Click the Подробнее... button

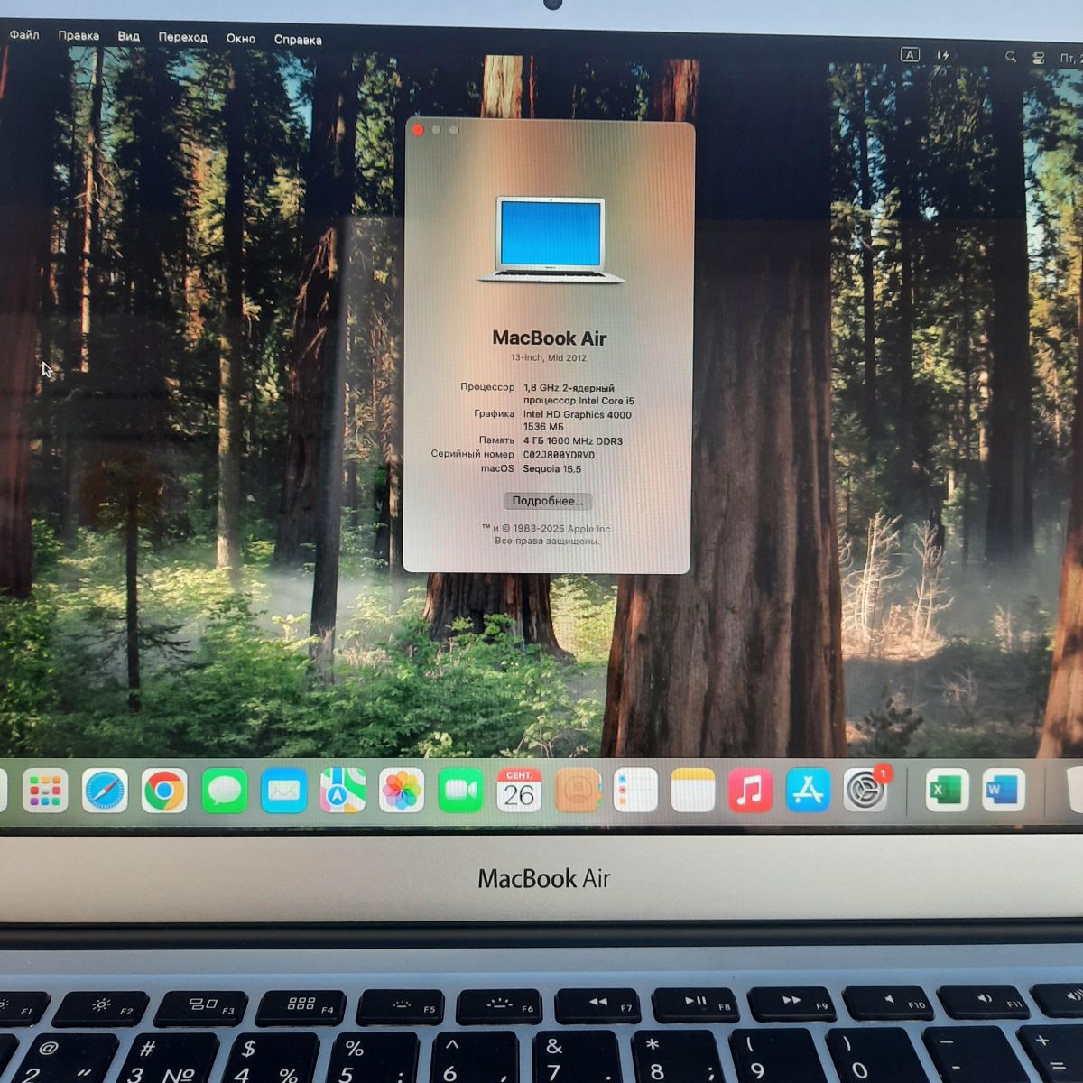(x=548, y=501)
